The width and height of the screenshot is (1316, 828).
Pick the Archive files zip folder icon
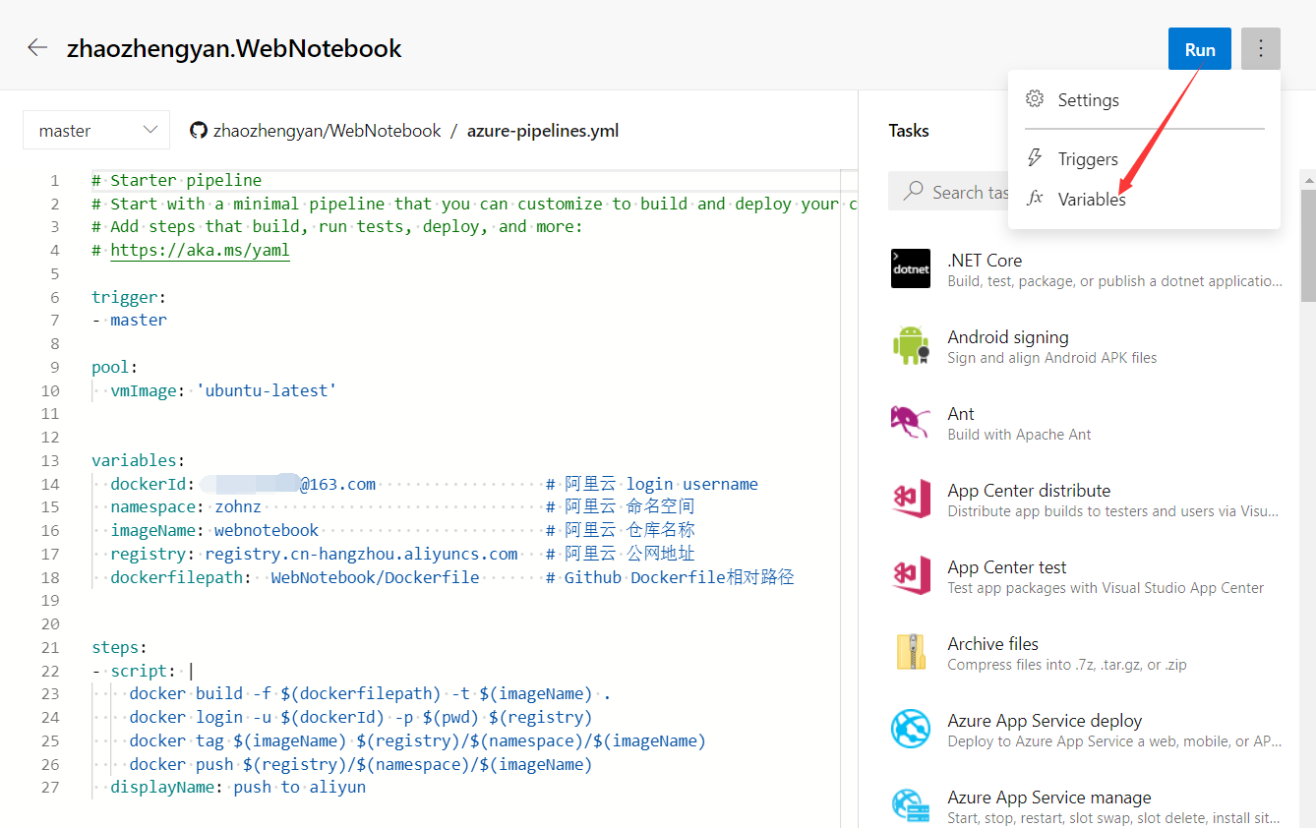[x=910, y=652]
